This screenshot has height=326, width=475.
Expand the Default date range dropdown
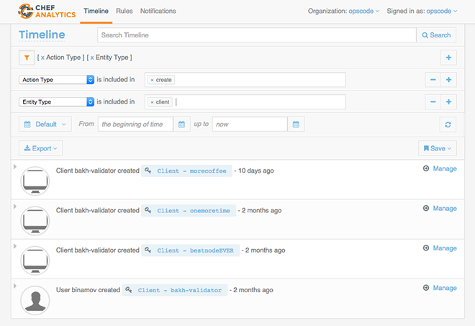click(45, 124)
